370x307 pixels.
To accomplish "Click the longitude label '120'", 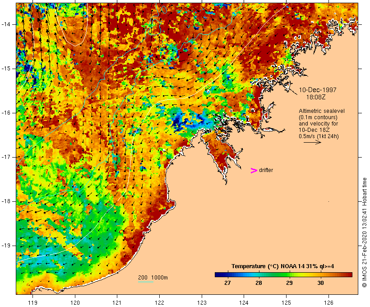I will [x=75, y=302].
